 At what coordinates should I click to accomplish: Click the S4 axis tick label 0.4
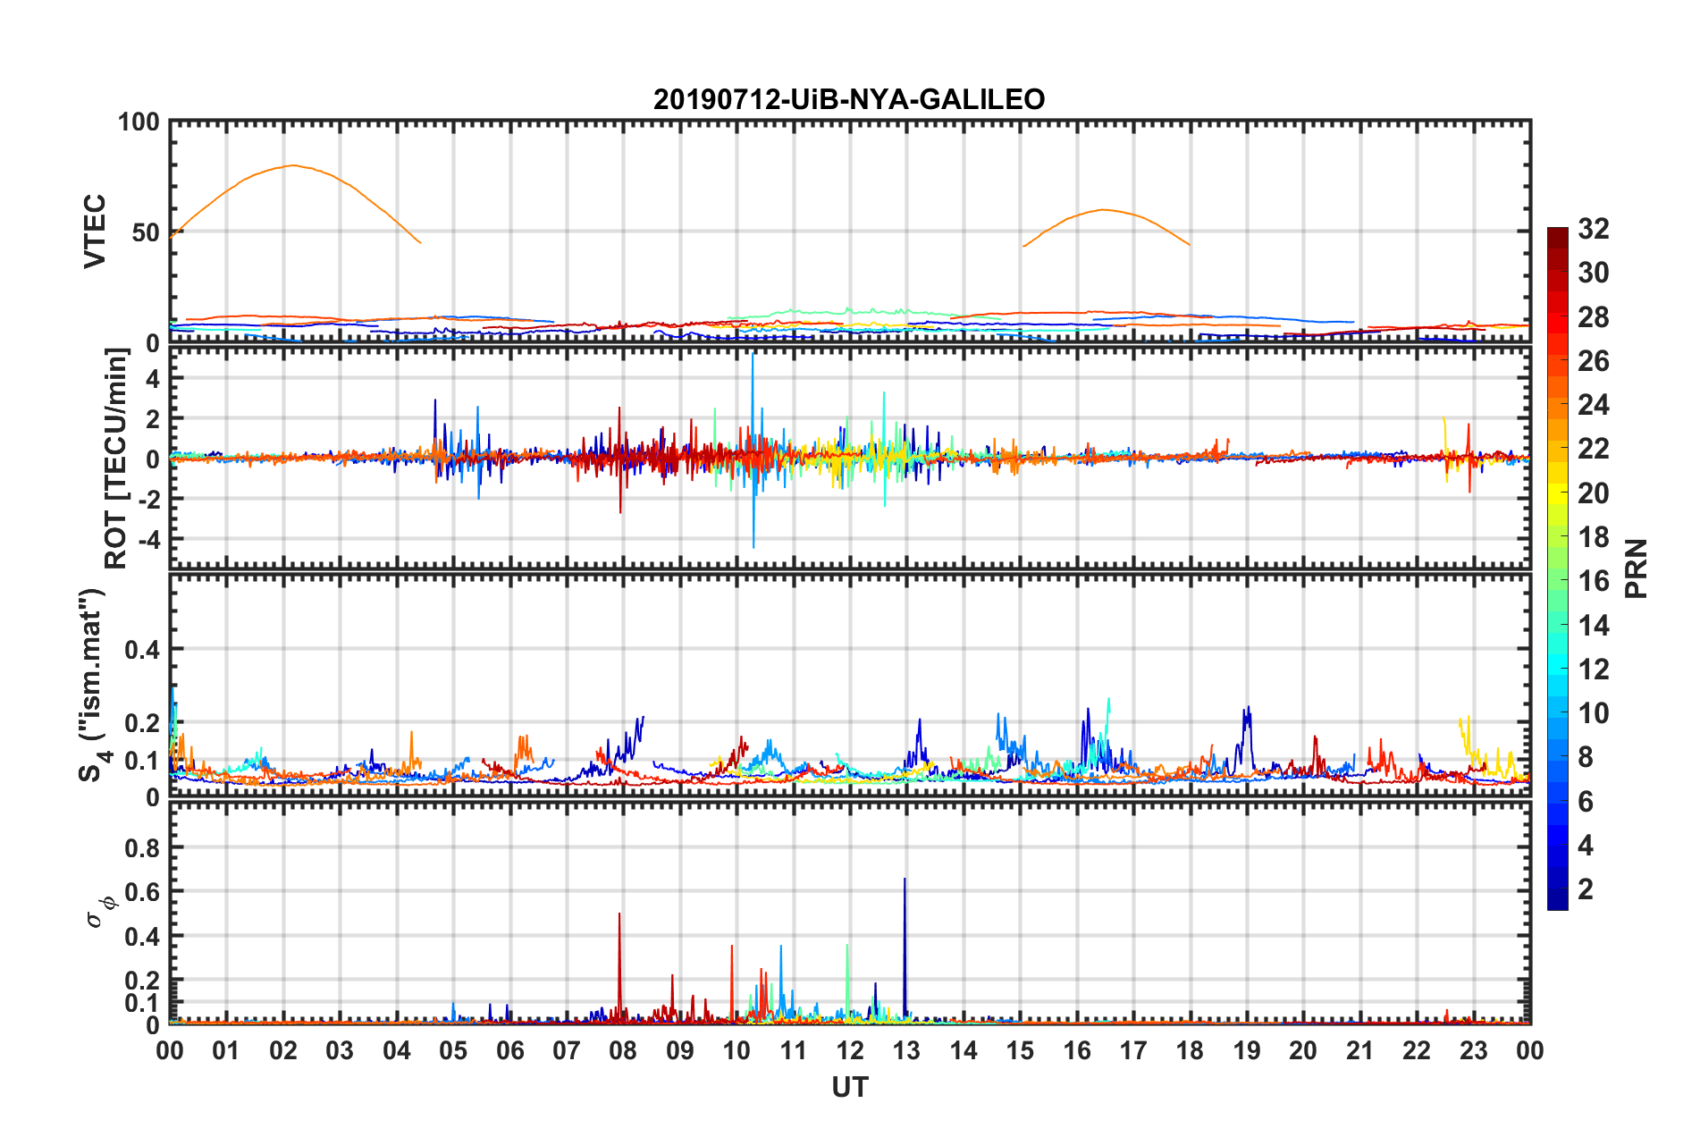pos(142,650)
